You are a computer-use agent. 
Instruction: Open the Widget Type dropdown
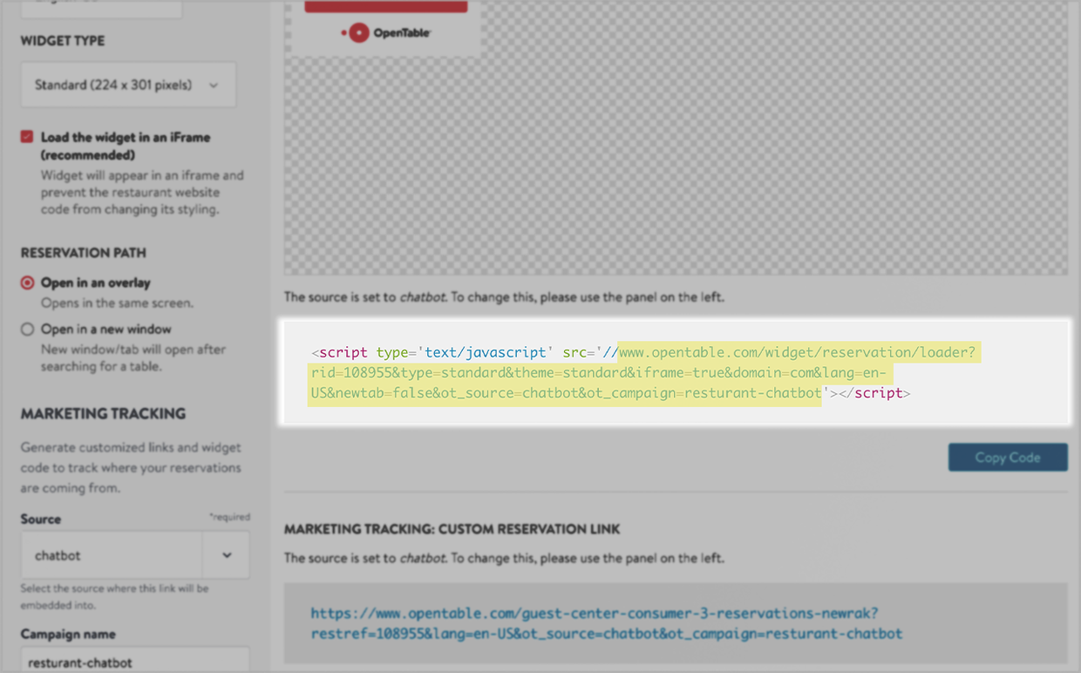[x=127, y=85]
